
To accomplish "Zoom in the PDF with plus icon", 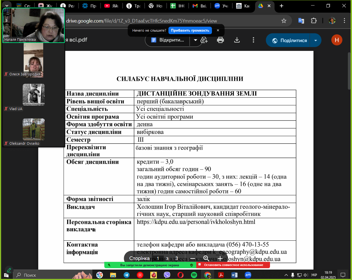I will 220,259.
